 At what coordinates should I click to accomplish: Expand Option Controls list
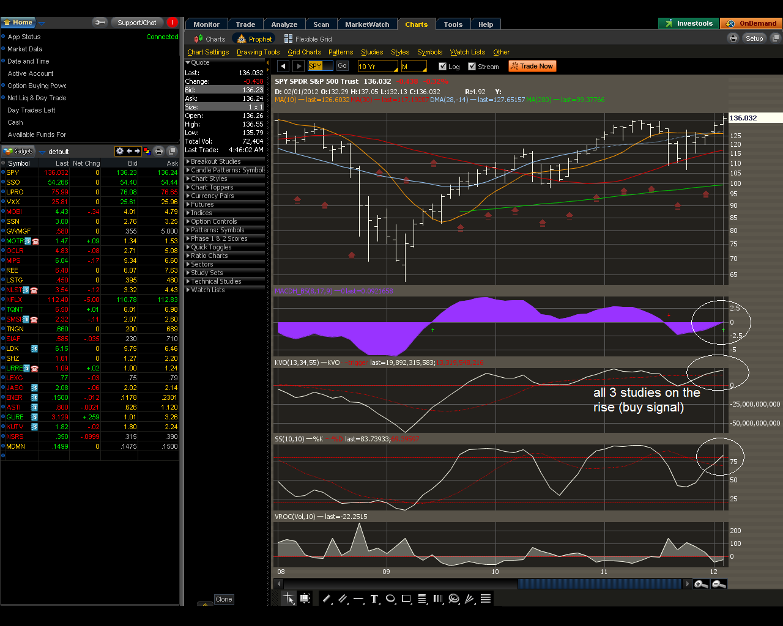[211, 221]
